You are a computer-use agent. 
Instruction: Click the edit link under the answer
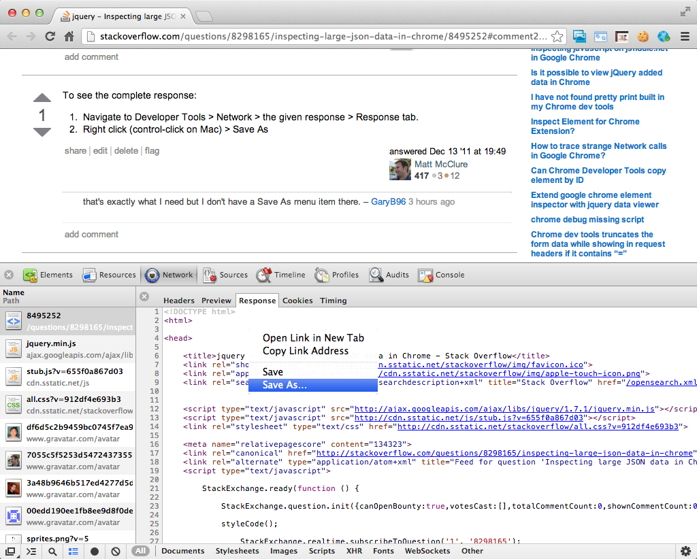(100, 150)
